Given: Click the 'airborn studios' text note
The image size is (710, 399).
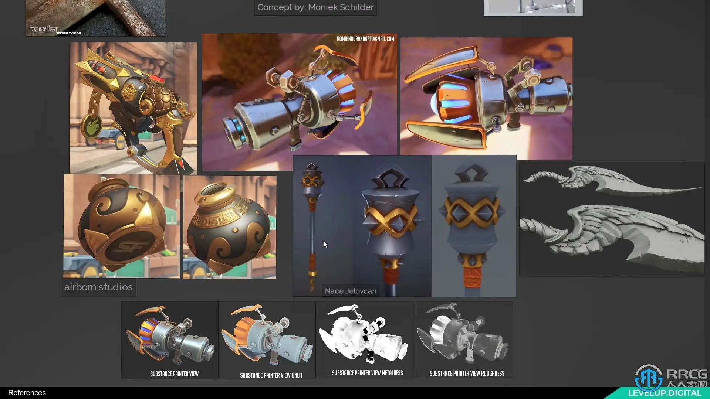Looking at the screenshot, I should tap(98, 287).
